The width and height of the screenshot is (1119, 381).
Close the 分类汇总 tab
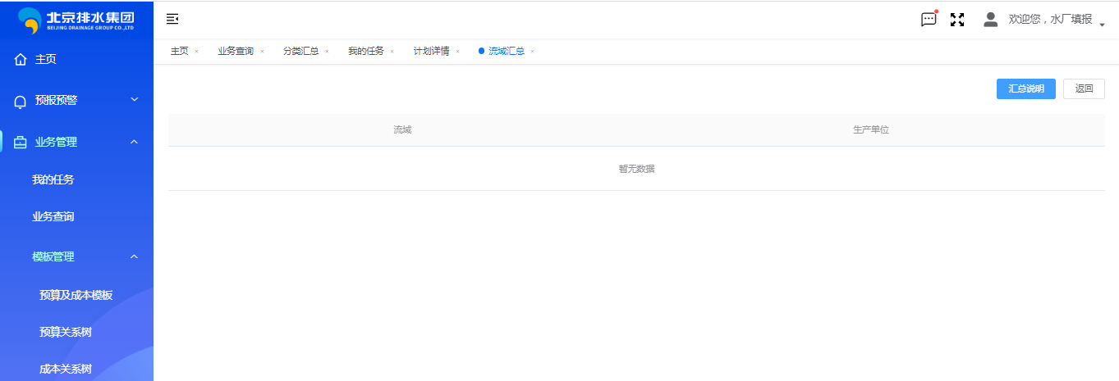[x=327, y=52]
